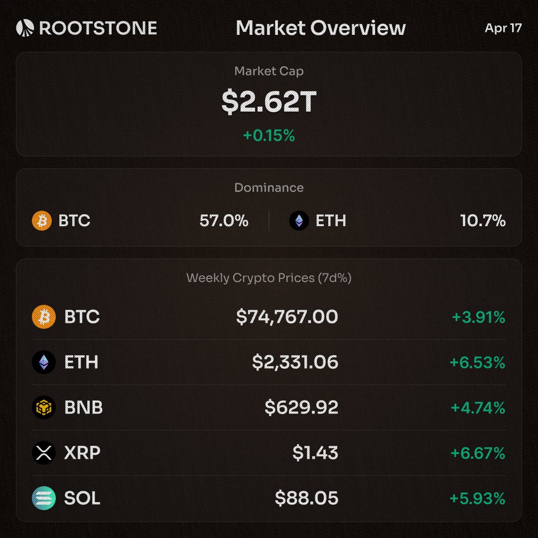Click the Solana coin icon

44,498
